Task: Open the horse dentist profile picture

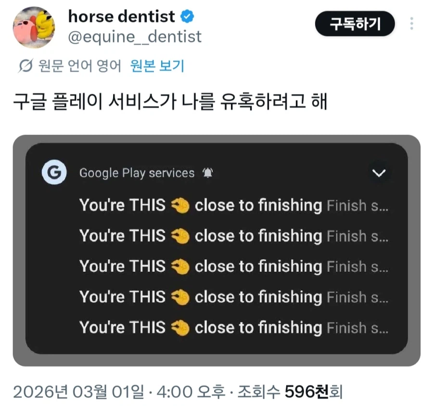Action: coord(34,26)
